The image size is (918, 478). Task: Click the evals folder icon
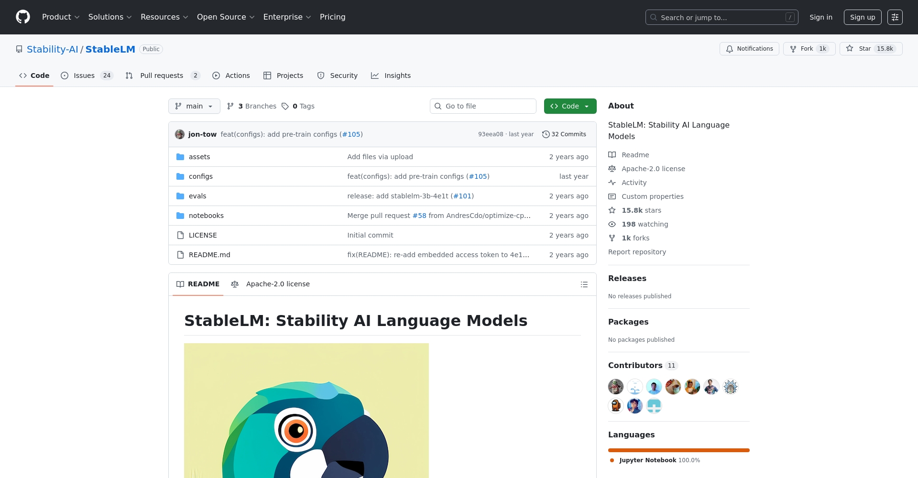[x=180, y=196]
